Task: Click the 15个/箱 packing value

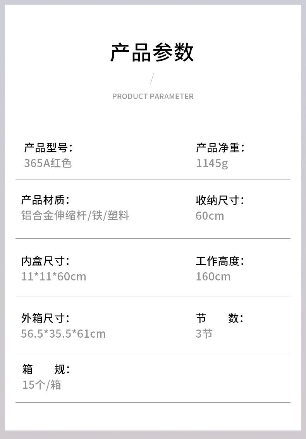Action: click(x=41, y=385)
